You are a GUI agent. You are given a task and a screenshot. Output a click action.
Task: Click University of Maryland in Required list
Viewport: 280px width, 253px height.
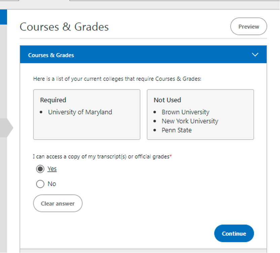tap(80, 112)
